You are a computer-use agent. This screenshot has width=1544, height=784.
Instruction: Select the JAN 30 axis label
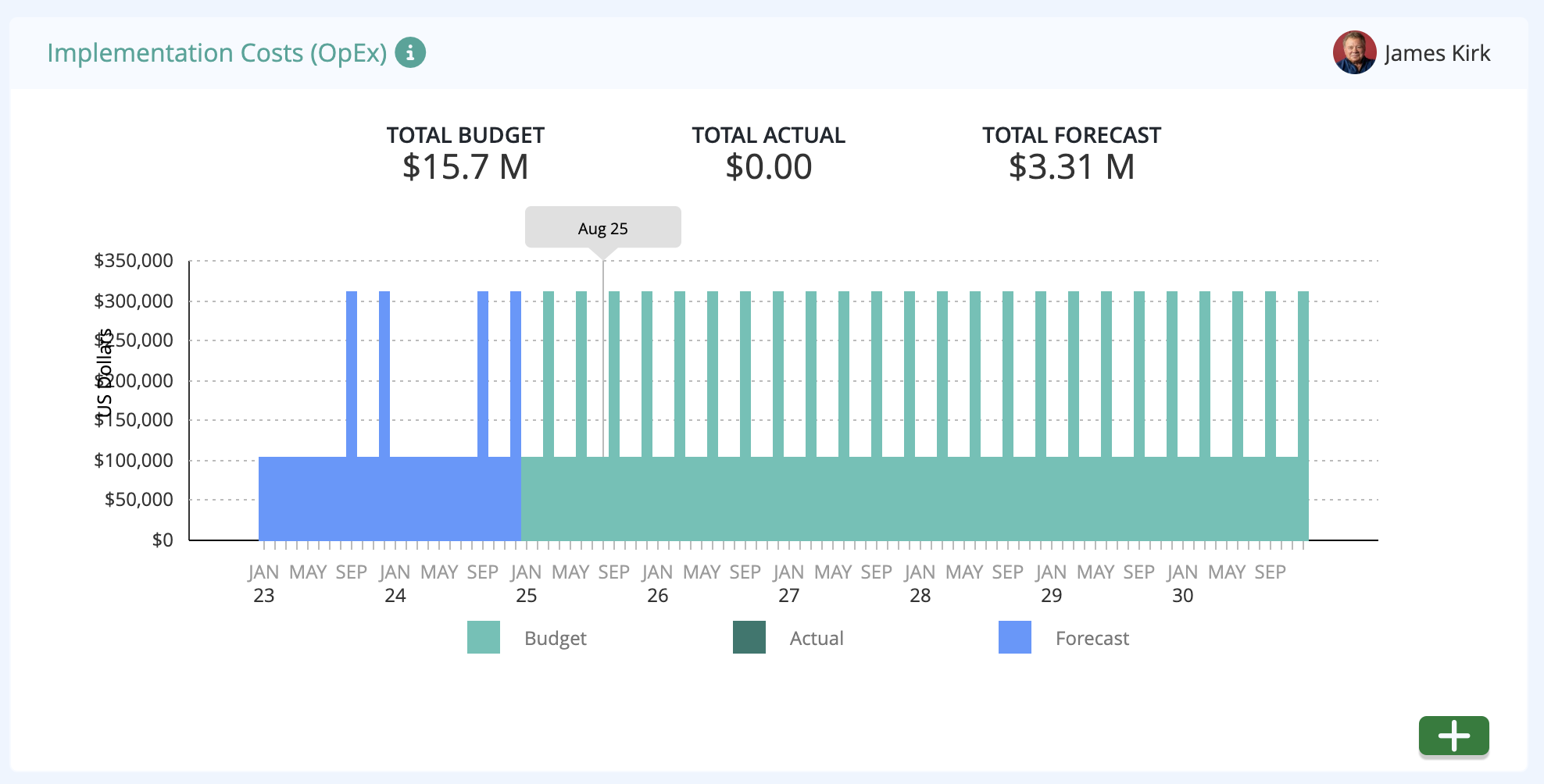1183,583
